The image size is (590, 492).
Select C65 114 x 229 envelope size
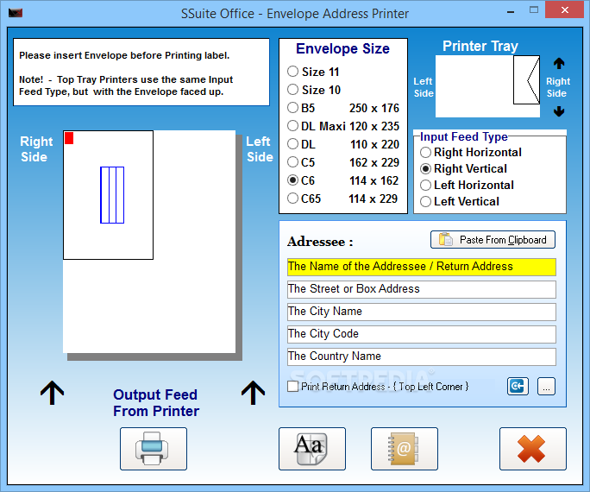pyautogui.click(x=343, y=198)
